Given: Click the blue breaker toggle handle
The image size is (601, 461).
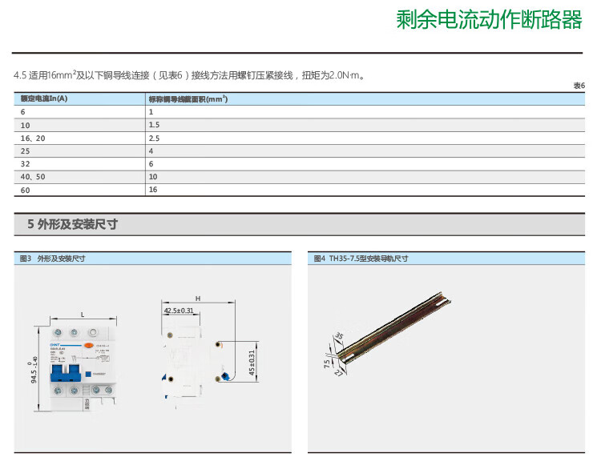Looking at the screenshot, I should (x=65, y=372).
